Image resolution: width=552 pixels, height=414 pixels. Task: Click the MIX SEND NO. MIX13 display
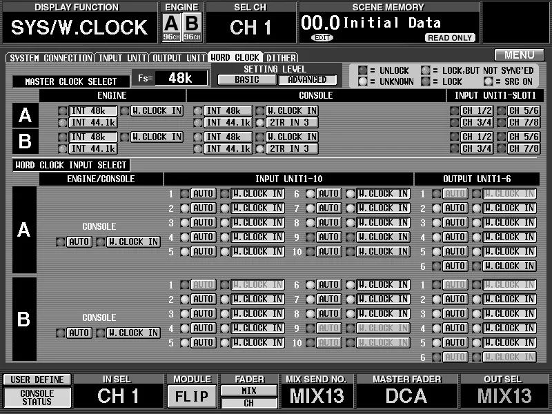[x=317, y=395]
